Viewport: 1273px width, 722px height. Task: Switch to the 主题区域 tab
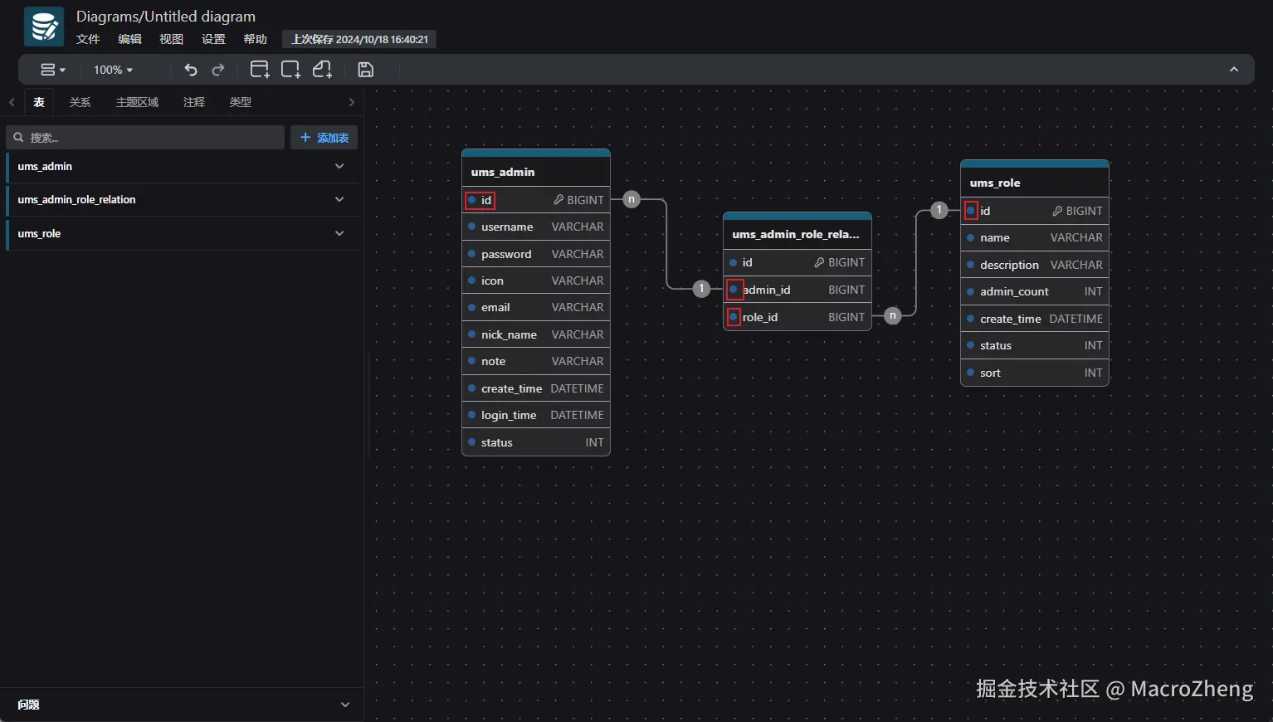point(137,102)
